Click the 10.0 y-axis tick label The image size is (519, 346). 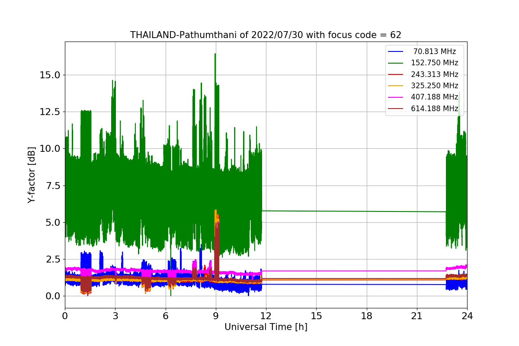[x=50, y=149]
